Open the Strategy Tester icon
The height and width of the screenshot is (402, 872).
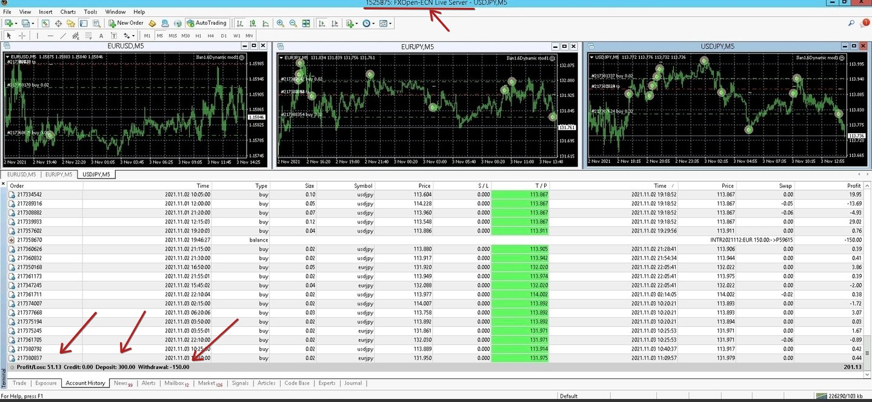(96, 23)
